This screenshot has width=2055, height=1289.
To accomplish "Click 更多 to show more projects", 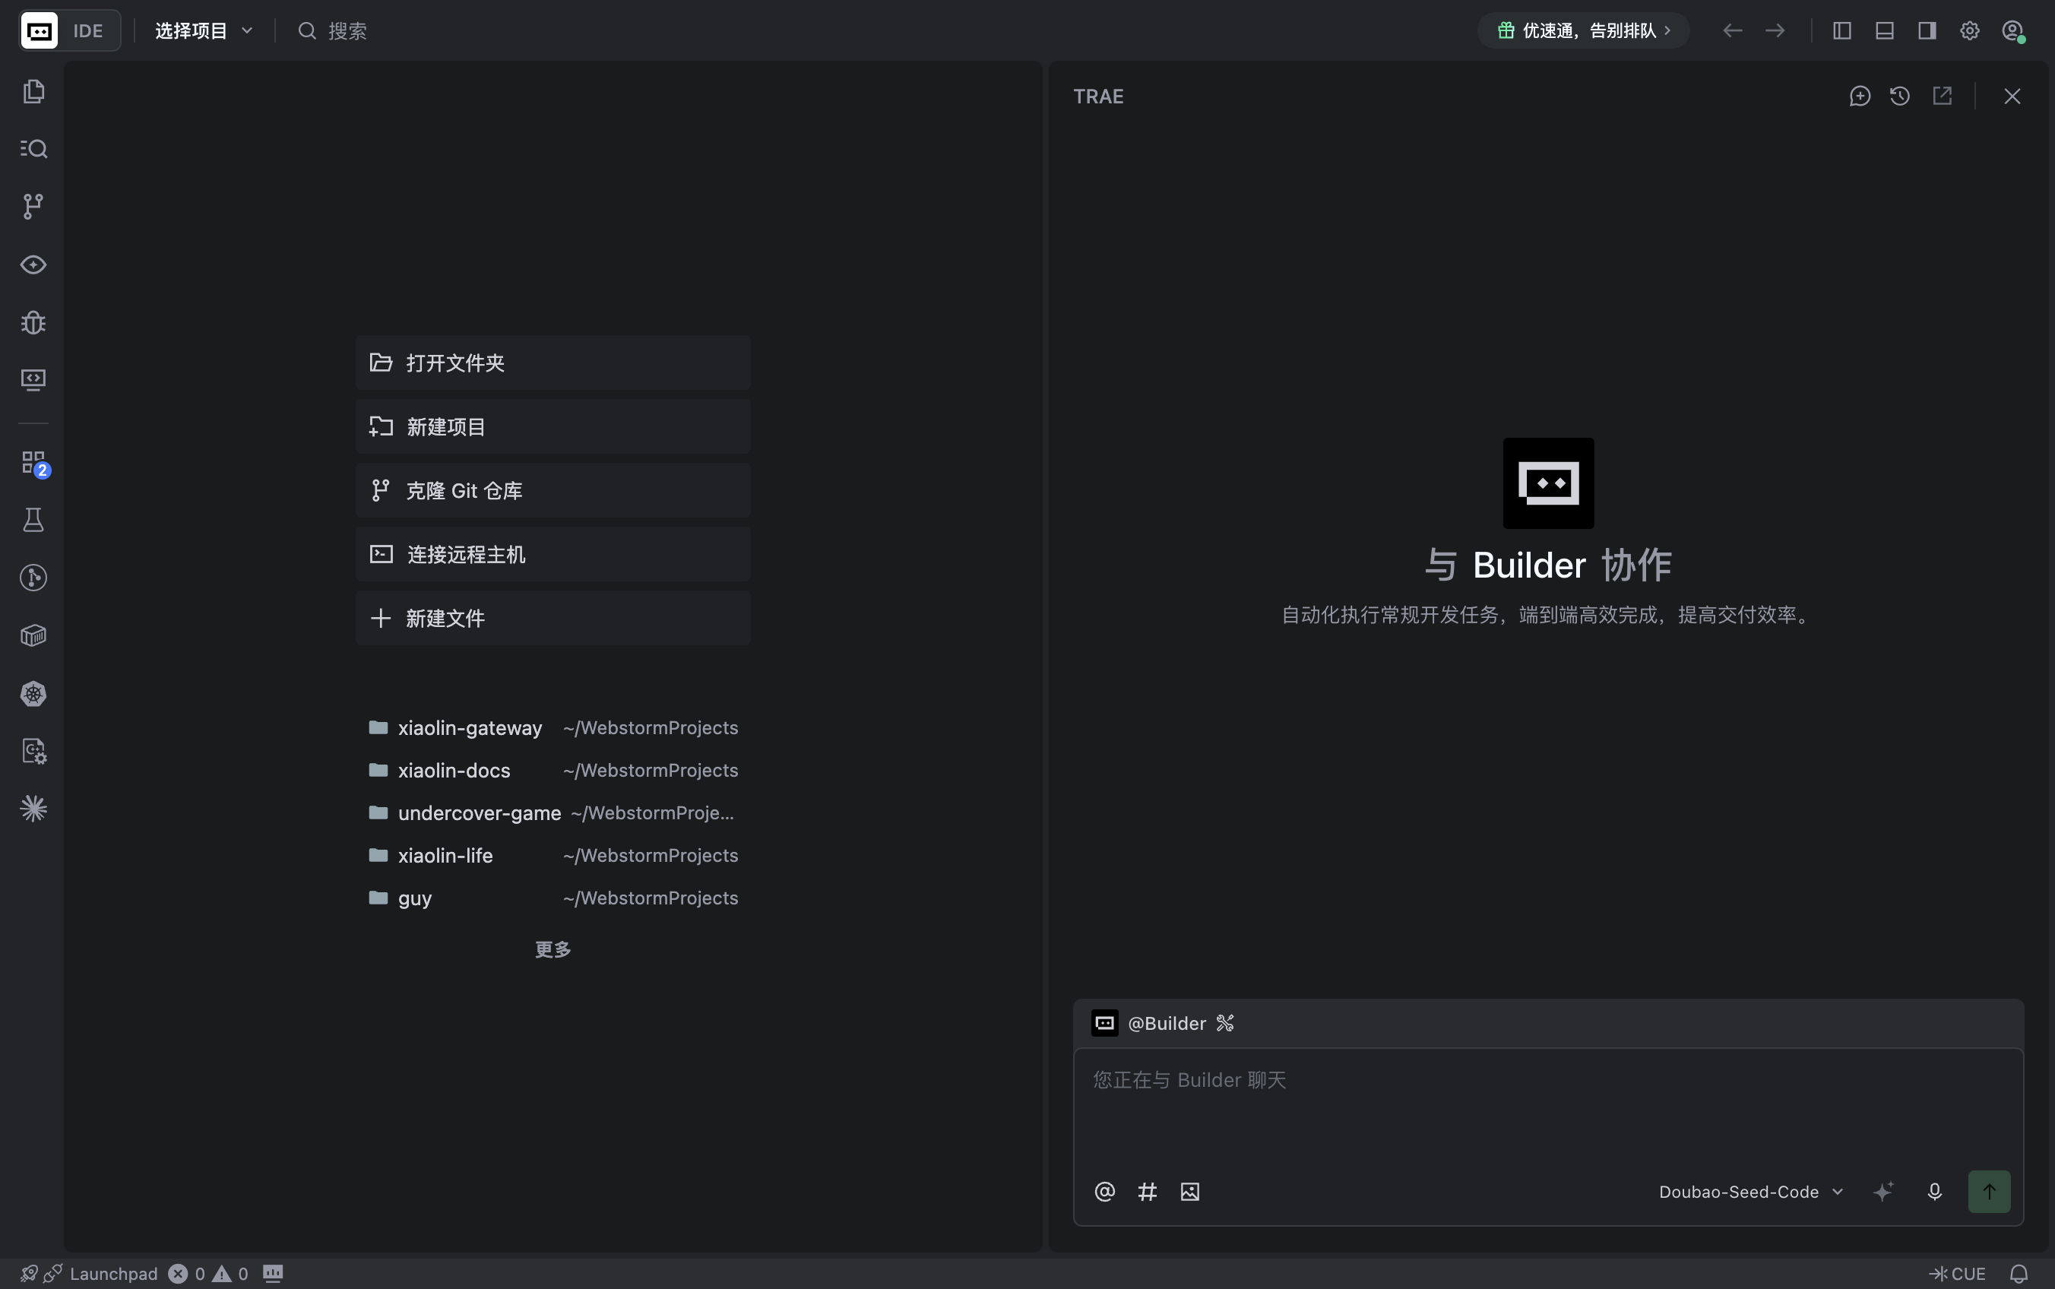I will point(553,949).
